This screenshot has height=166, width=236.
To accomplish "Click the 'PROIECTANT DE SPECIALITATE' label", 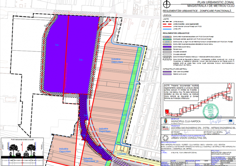I will tap(188, 136).
